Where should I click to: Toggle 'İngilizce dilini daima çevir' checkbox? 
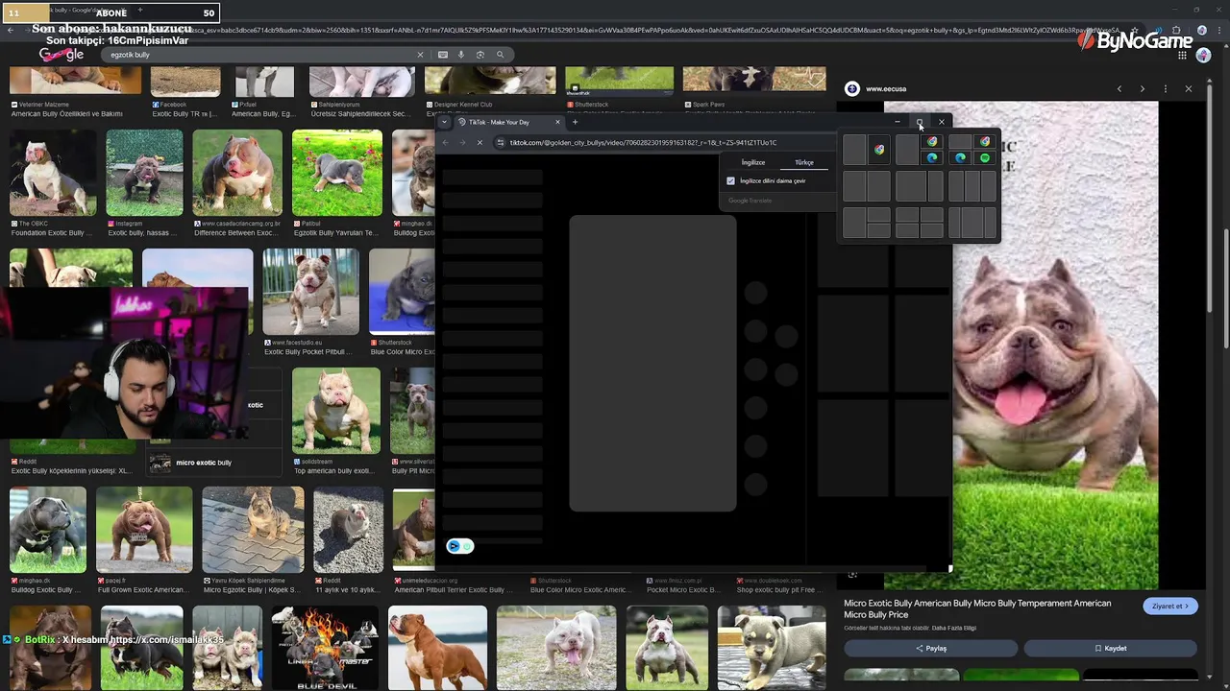(731, 180)
